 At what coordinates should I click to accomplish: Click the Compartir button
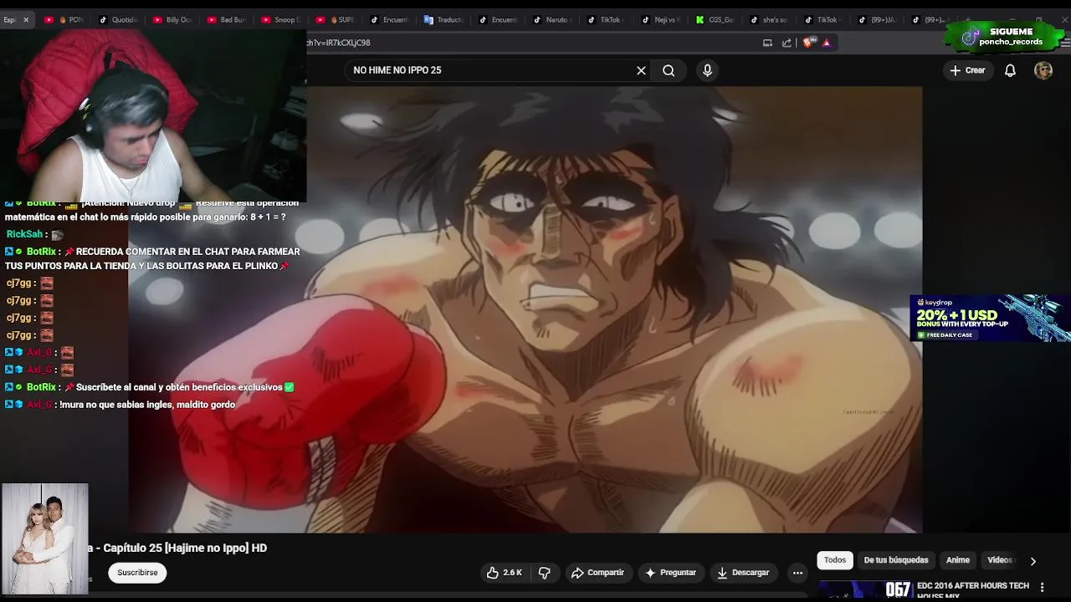(x=597, y=573)
